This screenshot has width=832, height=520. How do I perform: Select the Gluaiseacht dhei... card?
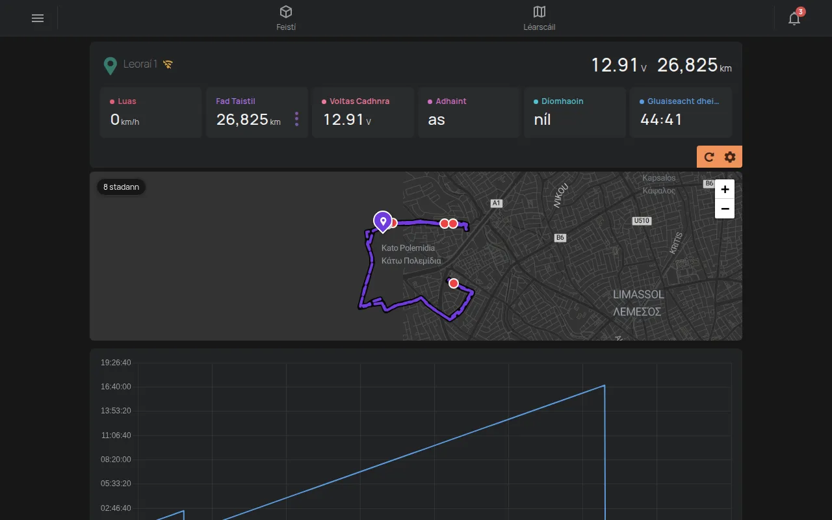pyautogui.click(x=681, y=112)
